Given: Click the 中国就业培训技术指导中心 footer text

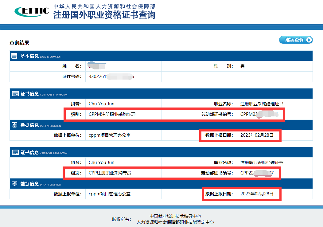Looking at the screenshot, I should (x=175, y=216).
